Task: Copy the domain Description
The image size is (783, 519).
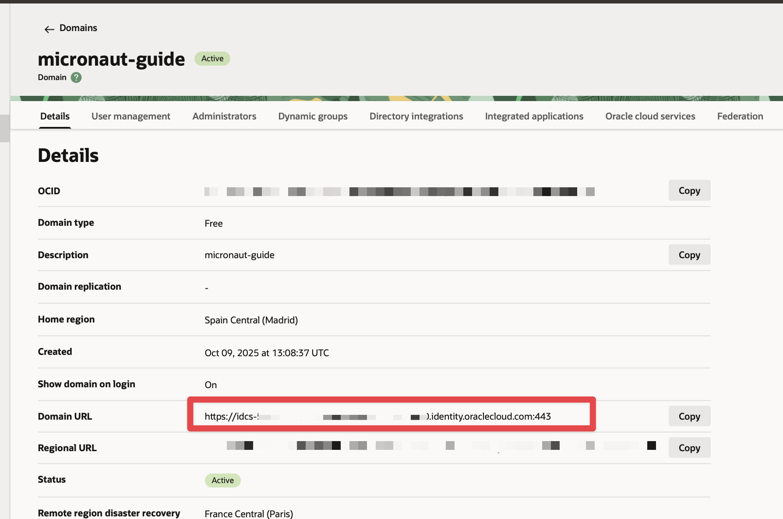Action: click(689, 255)
